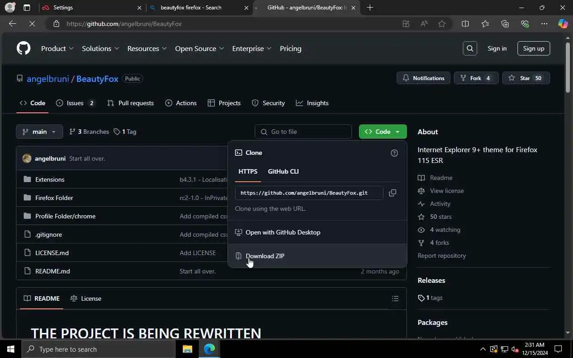Open the Projects tab
This screenshot has width=573, height=358.
224,103
